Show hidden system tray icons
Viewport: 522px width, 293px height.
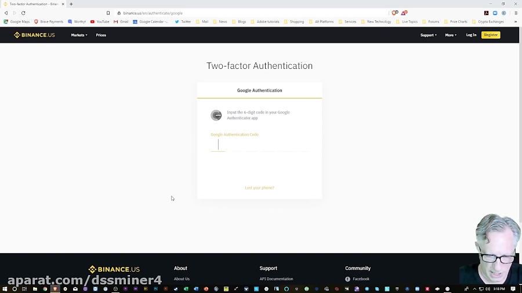[x=474, y=289]
